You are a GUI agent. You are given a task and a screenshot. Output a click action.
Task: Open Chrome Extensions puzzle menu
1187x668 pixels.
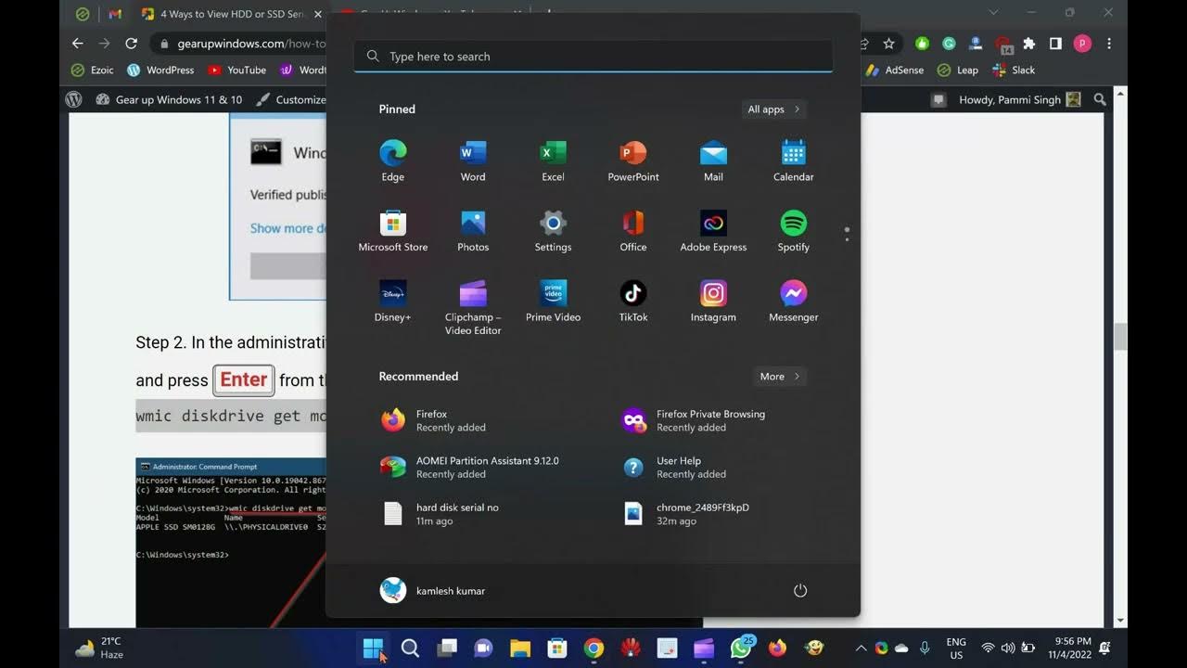point(1028,44)
